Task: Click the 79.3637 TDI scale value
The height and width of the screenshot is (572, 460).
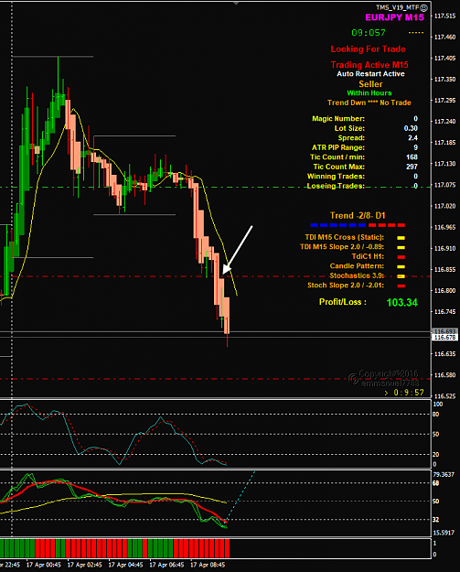Action: (444, 475)
